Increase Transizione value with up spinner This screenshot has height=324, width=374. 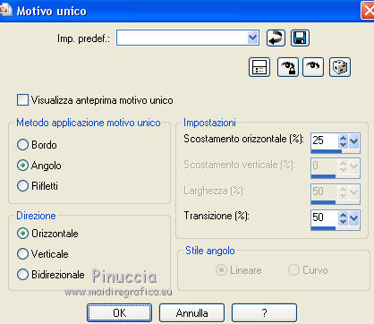click(343, 215)
